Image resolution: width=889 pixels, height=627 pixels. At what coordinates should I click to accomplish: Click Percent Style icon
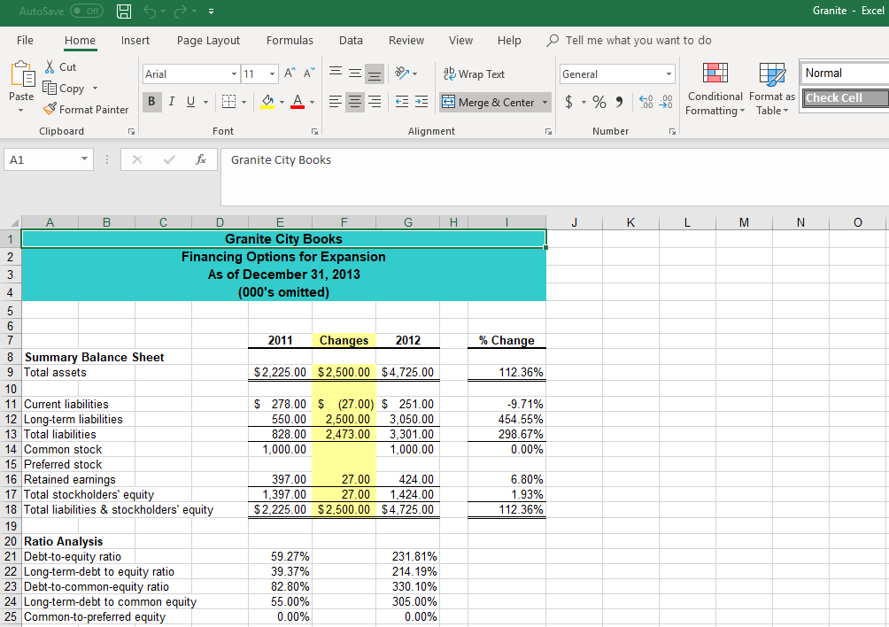tap(599, 102)
